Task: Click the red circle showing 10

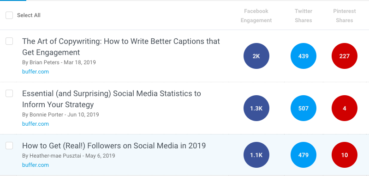Action: (345, 155)
